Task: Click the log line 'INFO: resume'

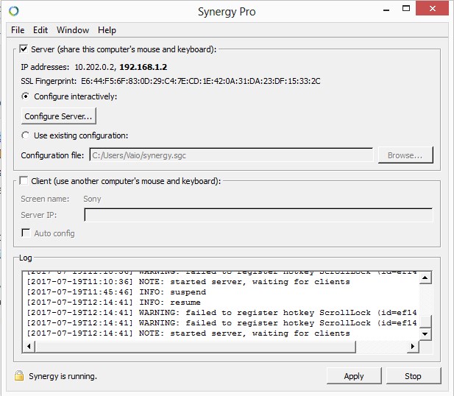Action: 113,302
